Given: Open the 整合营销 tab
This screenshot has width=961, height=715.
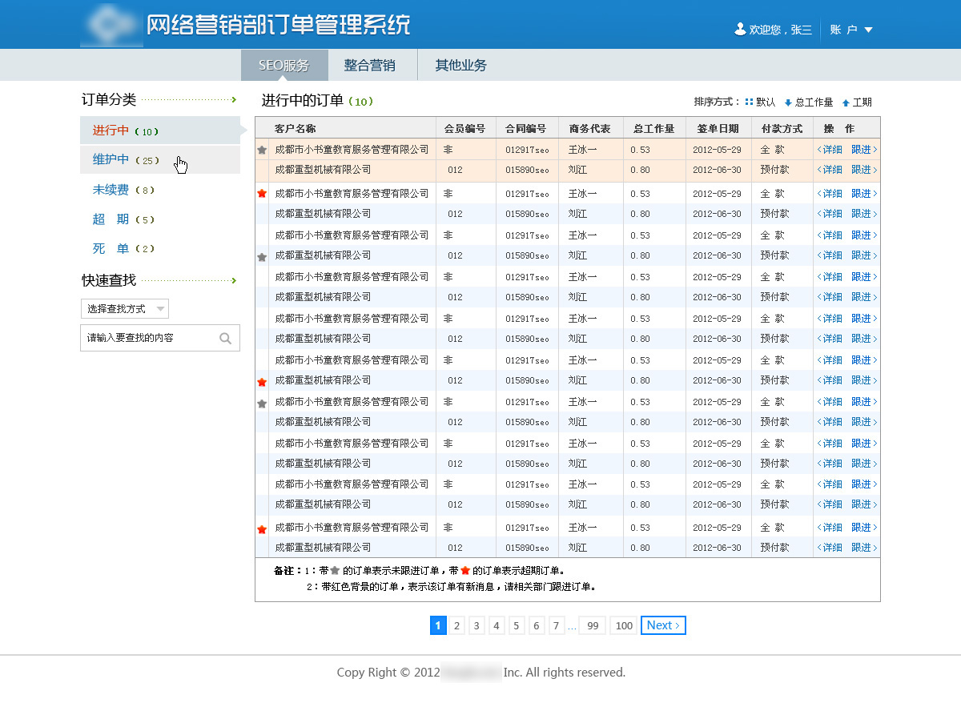Looking at the screenshot, I should [369, 66].
